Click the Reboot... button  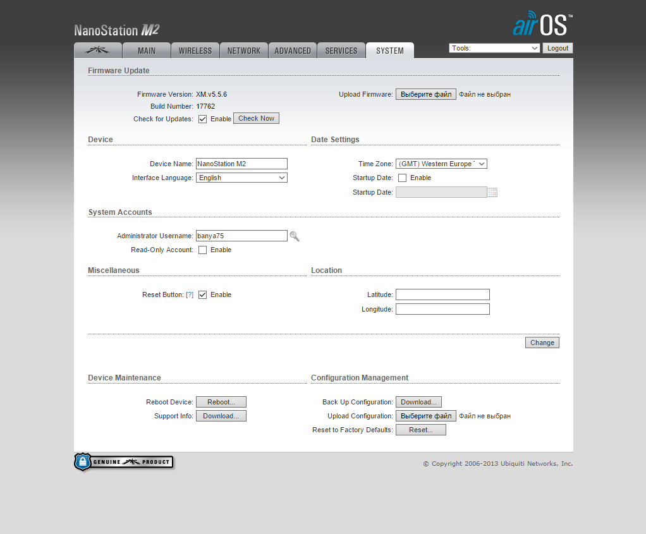pos(221,403)
